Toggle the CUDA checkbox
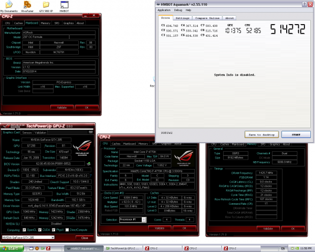Image resolution: width=315 pixels, height=252 pixels. pos(40,230)
